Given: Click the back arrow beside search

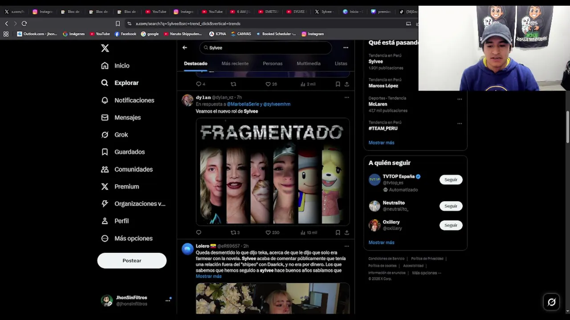Looking at the screenshot, I should tap(185, 48).
